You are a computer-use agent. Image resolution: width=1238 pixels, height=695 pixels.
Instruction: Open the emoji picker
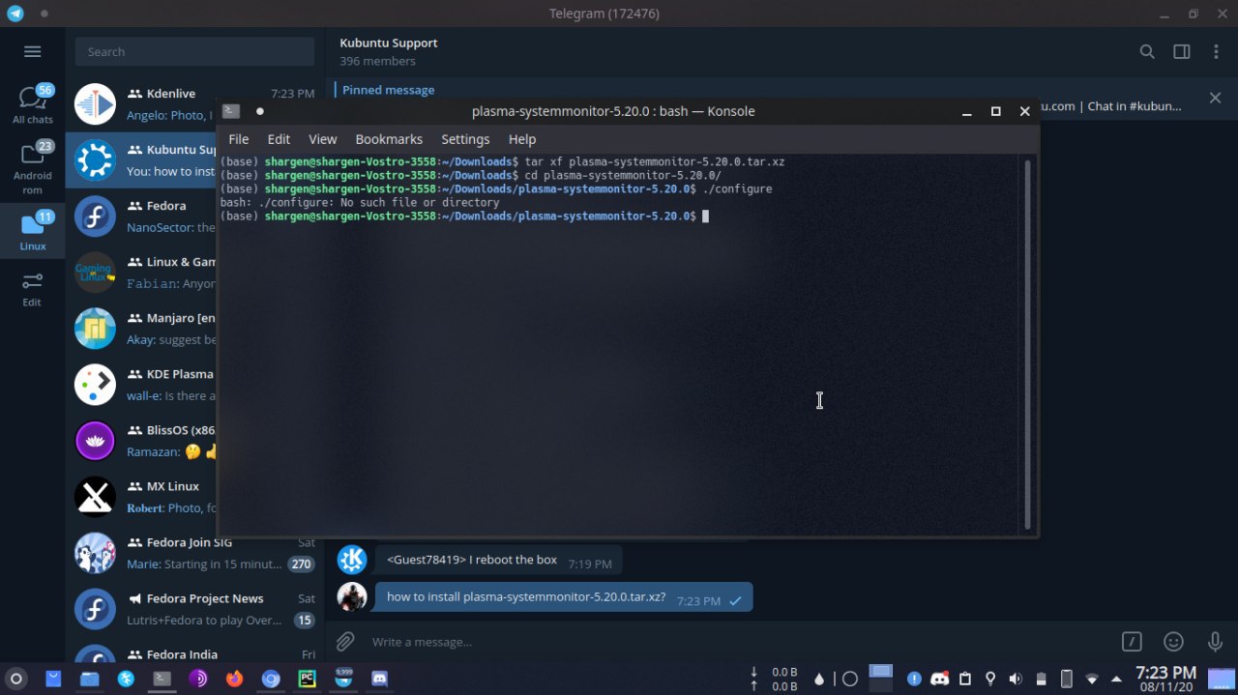pos(1173,641)
